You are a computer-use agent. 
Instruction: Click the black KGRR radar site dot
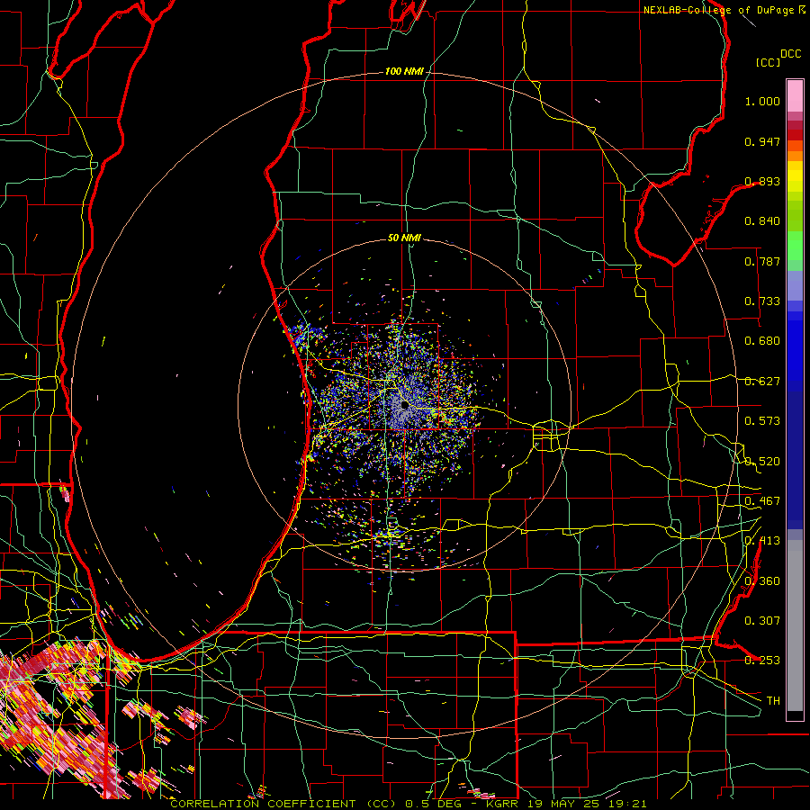(x=404, y=405)
